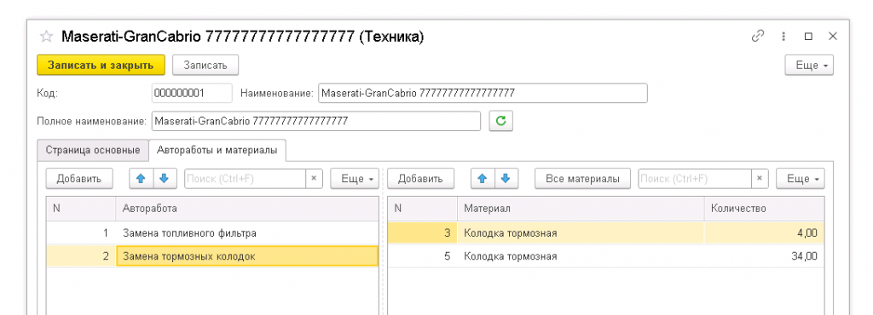Add a new material with Добавить
Image resolution: width=873 pixels, height=315 pixels.
click(421, 178)
